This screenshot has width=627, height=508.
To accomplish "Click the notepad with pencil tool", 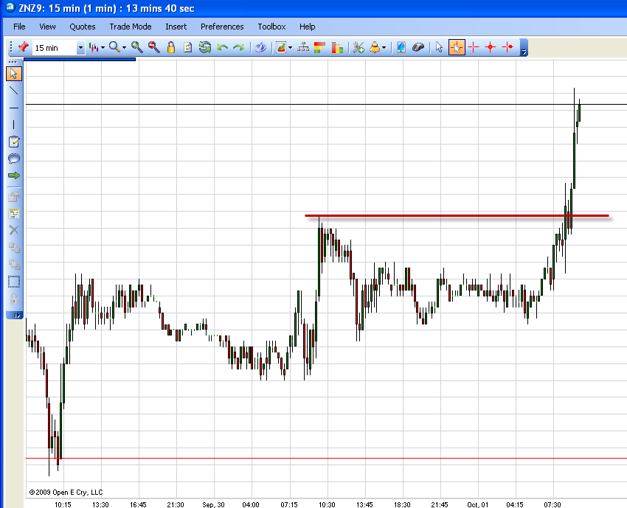I will pyautogui.click(x=14, y=142).
